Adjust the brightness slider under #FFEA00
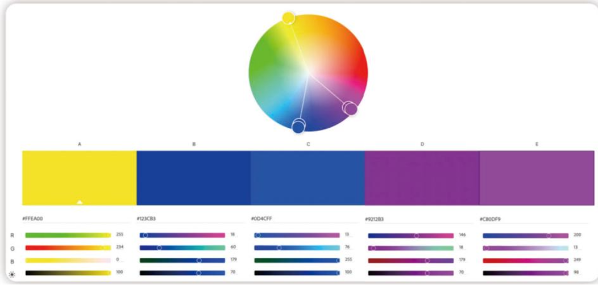598x285 pixels. [x=68, y=273]
